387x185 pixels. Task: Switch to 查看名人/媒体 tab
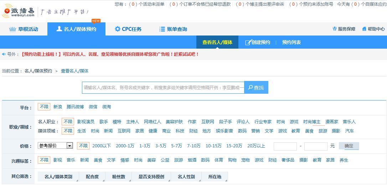(x=217, y=42)
